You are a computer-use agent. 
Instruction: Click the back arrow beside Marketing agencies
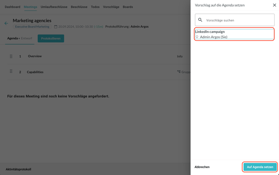(6, 24)
